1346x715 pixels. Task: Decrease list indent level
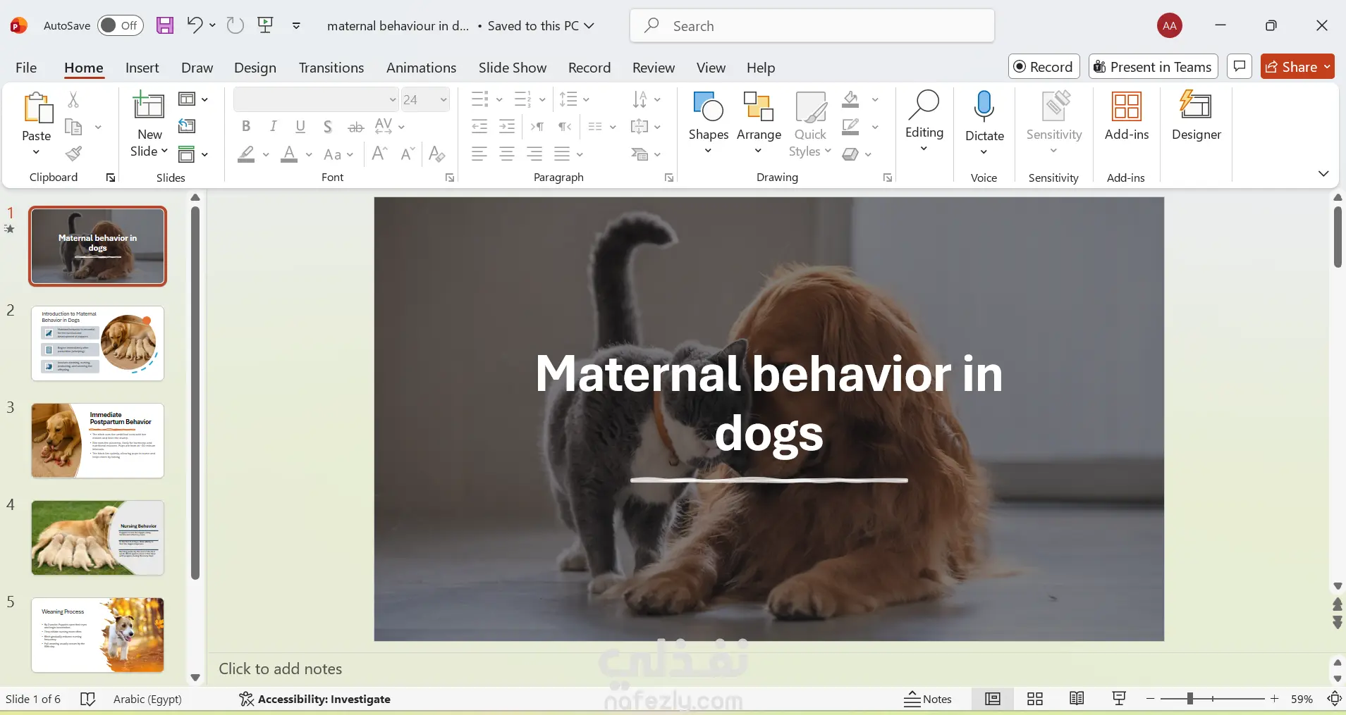[x=479, y=127]
